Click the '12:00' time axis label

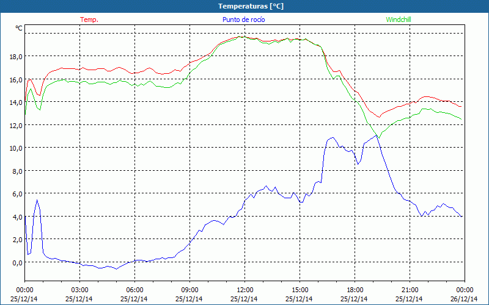tap(245, 290)
